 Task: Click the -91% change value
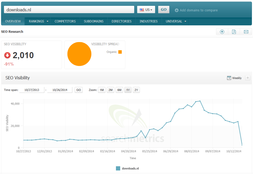tap(9, 64)
